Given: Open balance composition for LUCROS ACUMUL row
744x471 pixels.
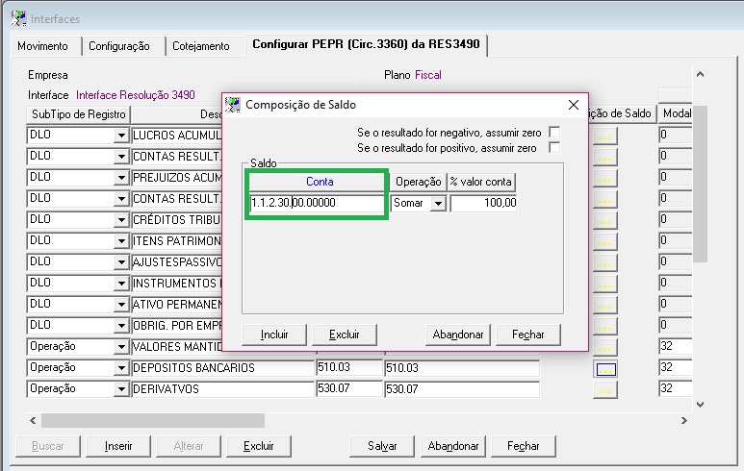Looking at the screenshot, I should (x=604, y=137).
